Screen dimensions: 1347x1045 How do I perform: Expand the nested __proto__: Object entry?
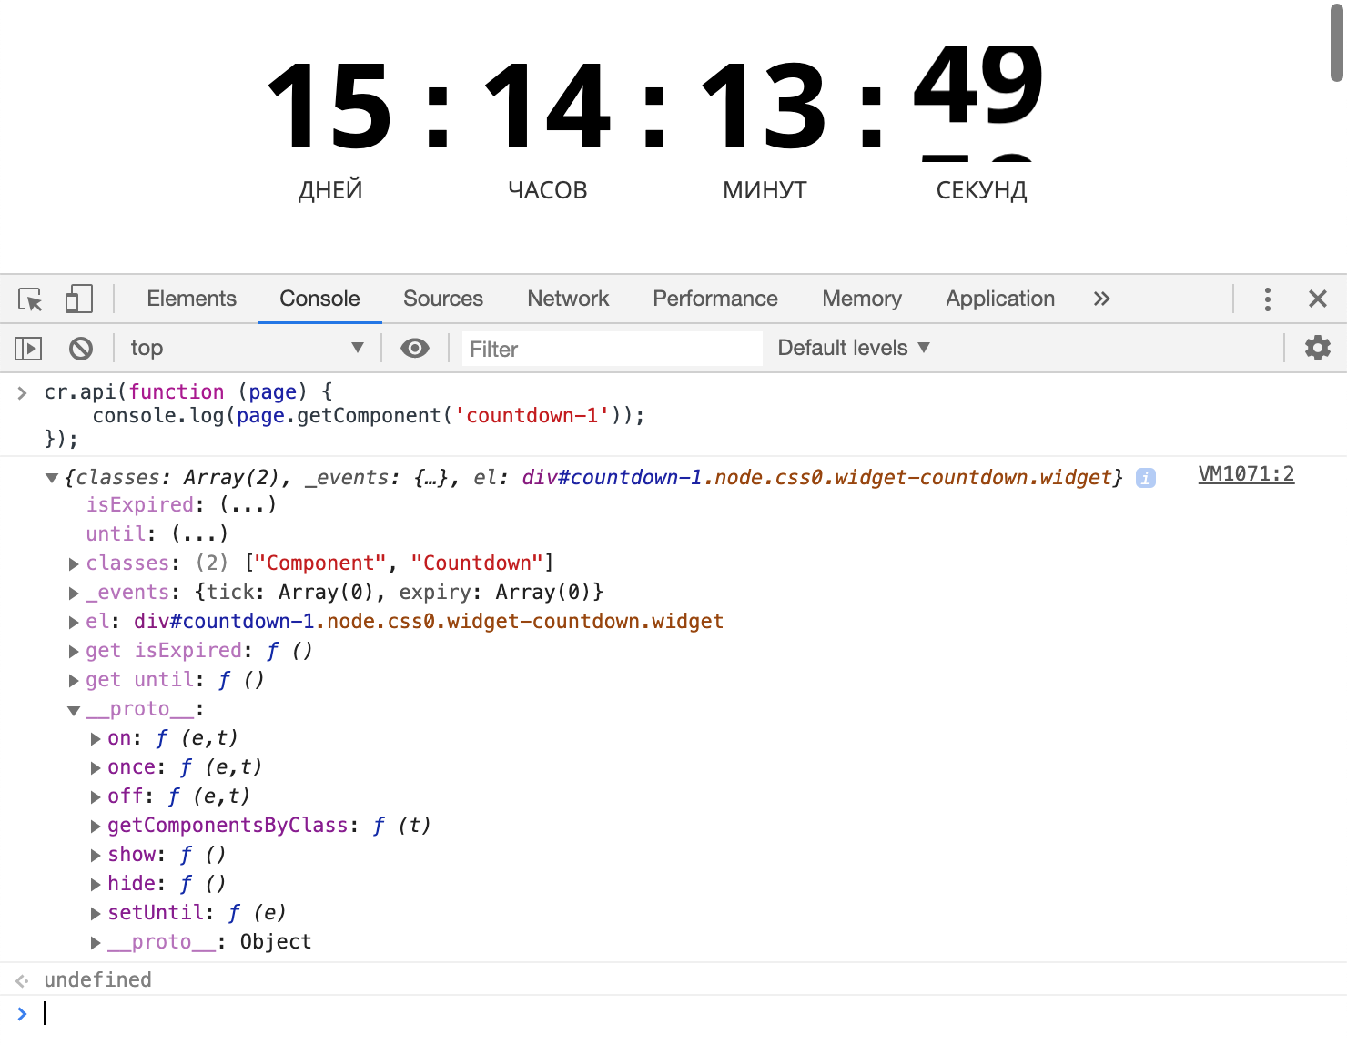(96, 943)
